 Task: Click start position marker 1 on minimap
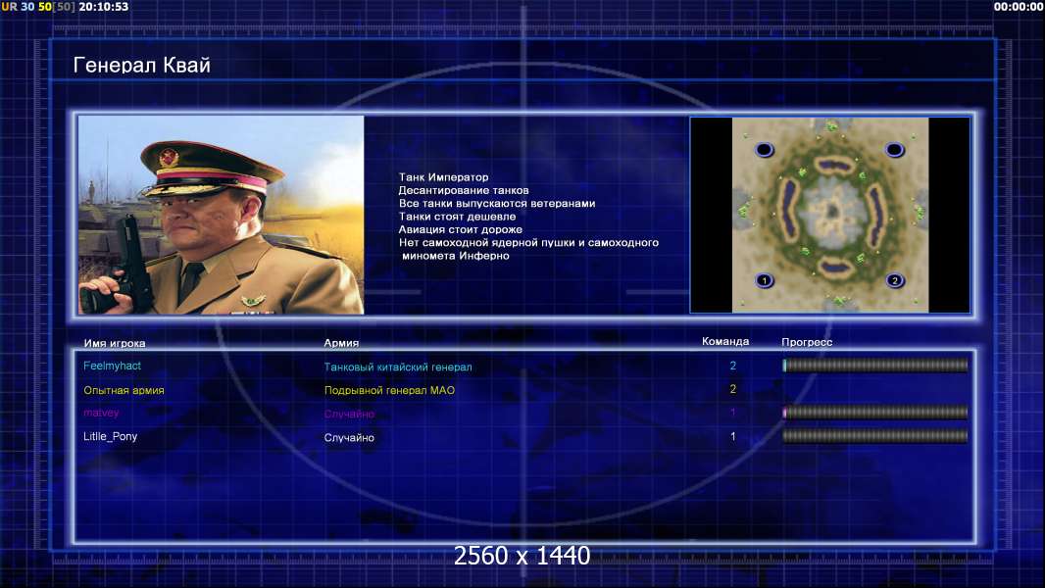[x=765, y=280]
